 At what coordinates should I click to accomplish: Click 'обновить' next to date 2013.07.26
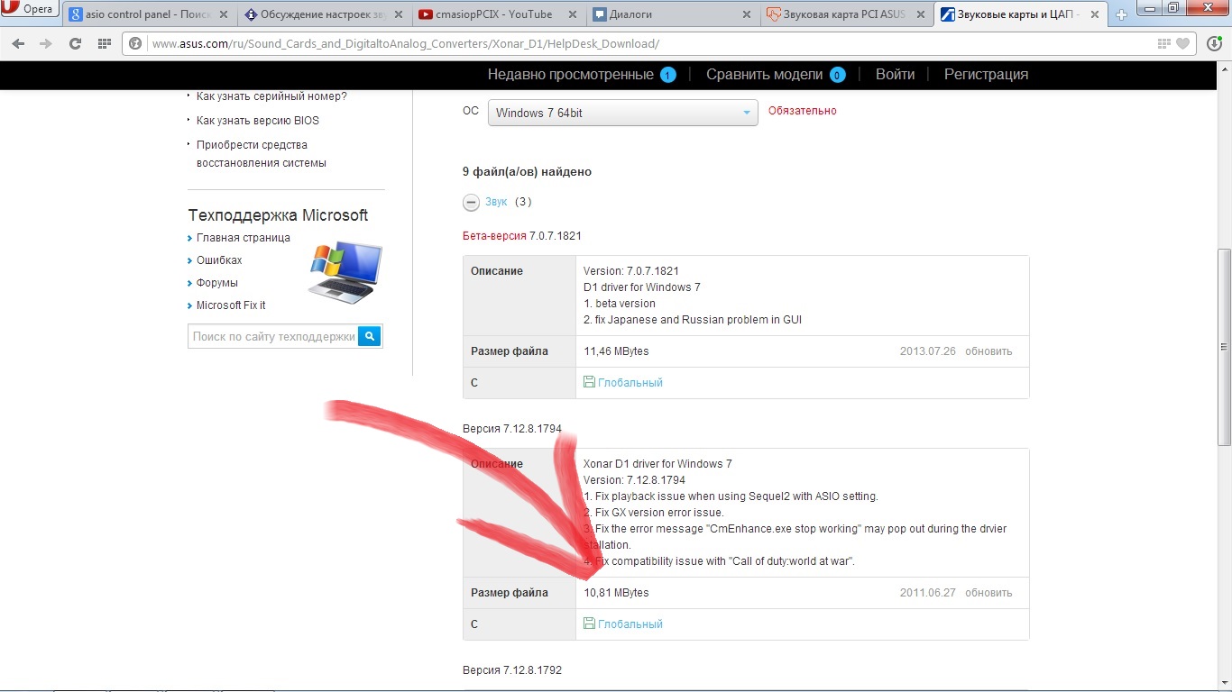[988, 351]
